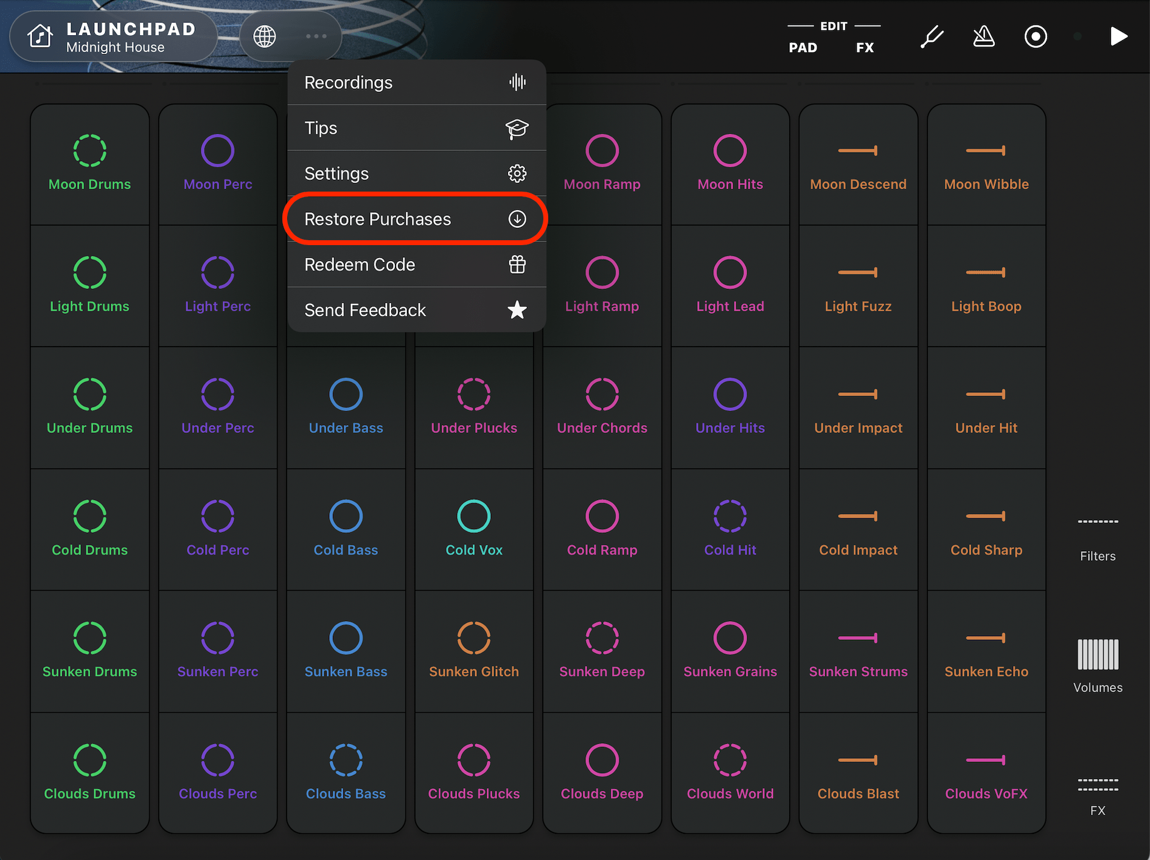Start the Sunken Perc loop
Viewport: 1150px width, 860px height.
pos(218,651)
